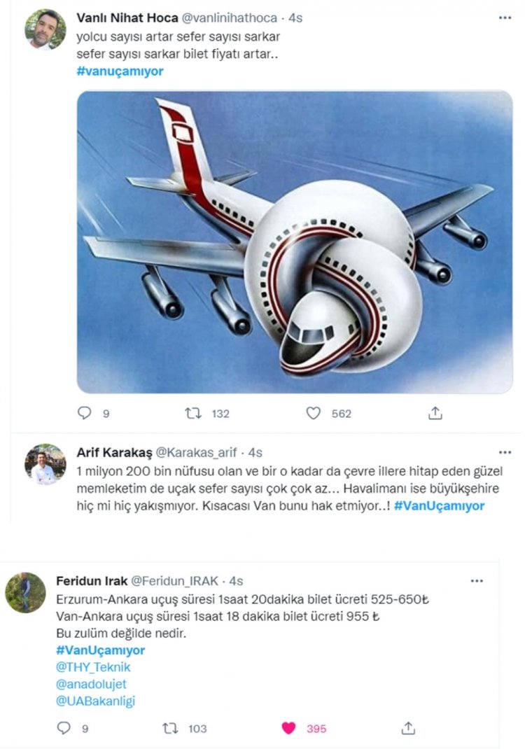Open more options on Vanlı Nihat Hoca's tweet

505,18
